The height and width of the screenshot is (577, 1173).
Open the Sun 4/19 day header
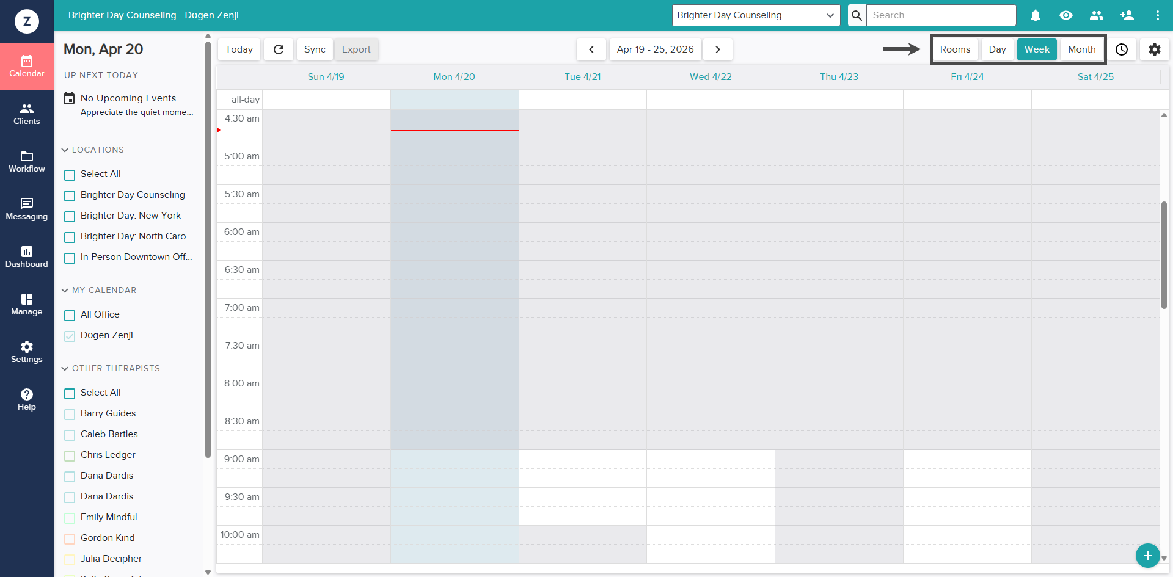pyautogui.click(x=326, y=77)
